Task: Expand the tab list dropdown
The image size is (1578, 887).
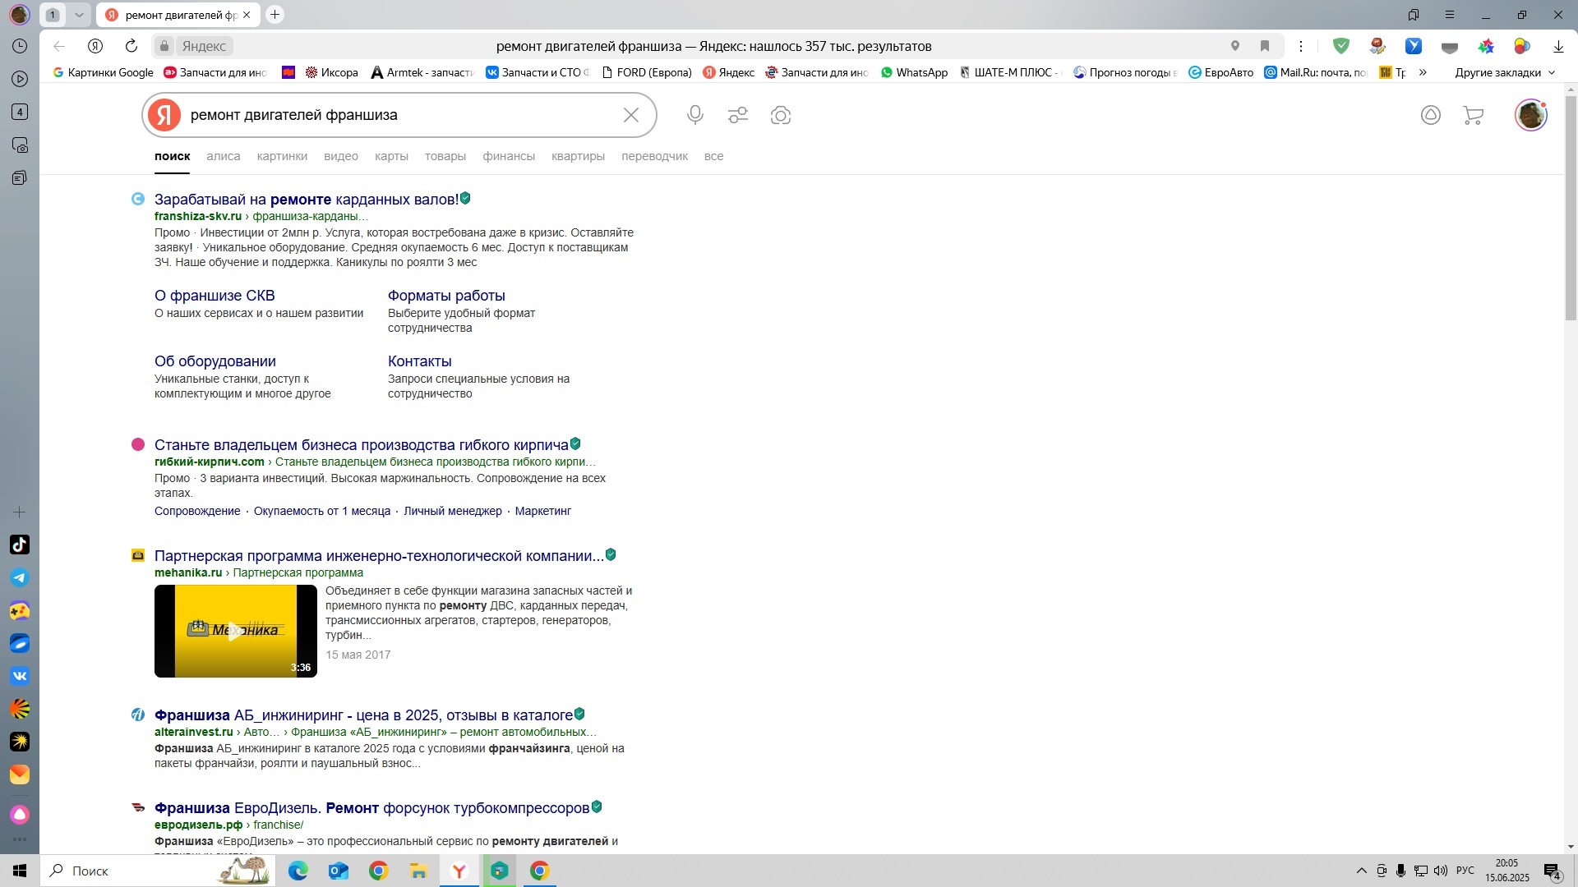Action: [79, 15]
